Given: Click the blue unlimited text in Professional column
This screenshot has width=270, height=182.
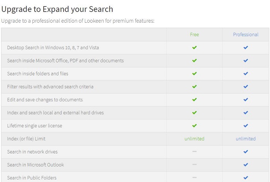Looking at the screenshot, I should click(x=246, y=139).
